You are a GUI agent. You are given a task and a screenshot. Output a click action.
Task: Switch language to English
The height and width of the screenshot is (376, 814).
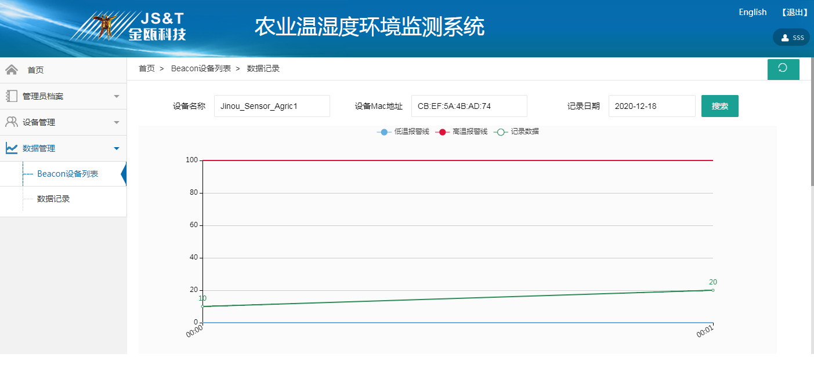pyautogui.click(x=753, y=12)
